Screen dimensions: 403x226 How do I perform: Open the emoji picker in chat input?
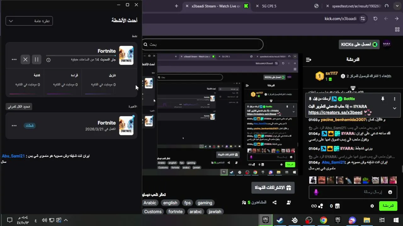click(390, 192)
